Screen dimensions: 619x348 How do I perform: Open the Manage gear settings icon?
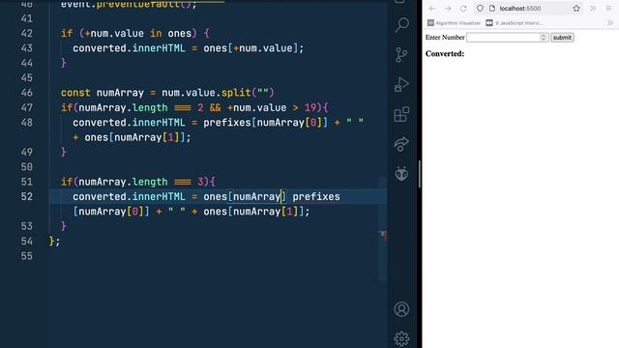[401, 338]
